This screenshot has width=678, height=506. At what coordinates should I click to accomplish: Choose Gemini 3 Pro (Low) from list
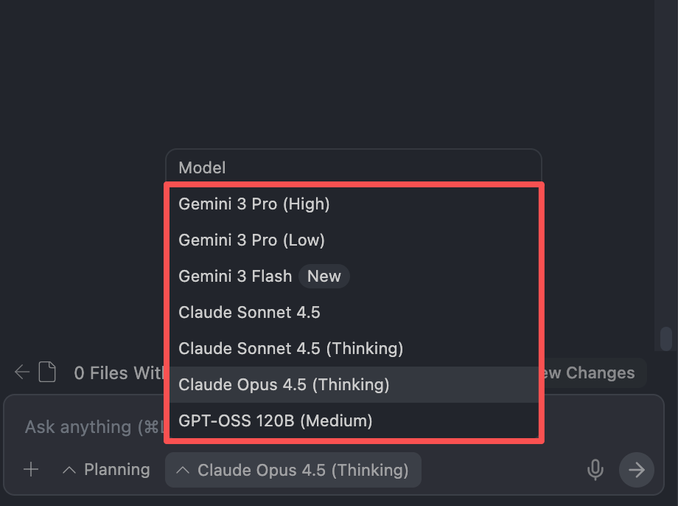point(251,240)
